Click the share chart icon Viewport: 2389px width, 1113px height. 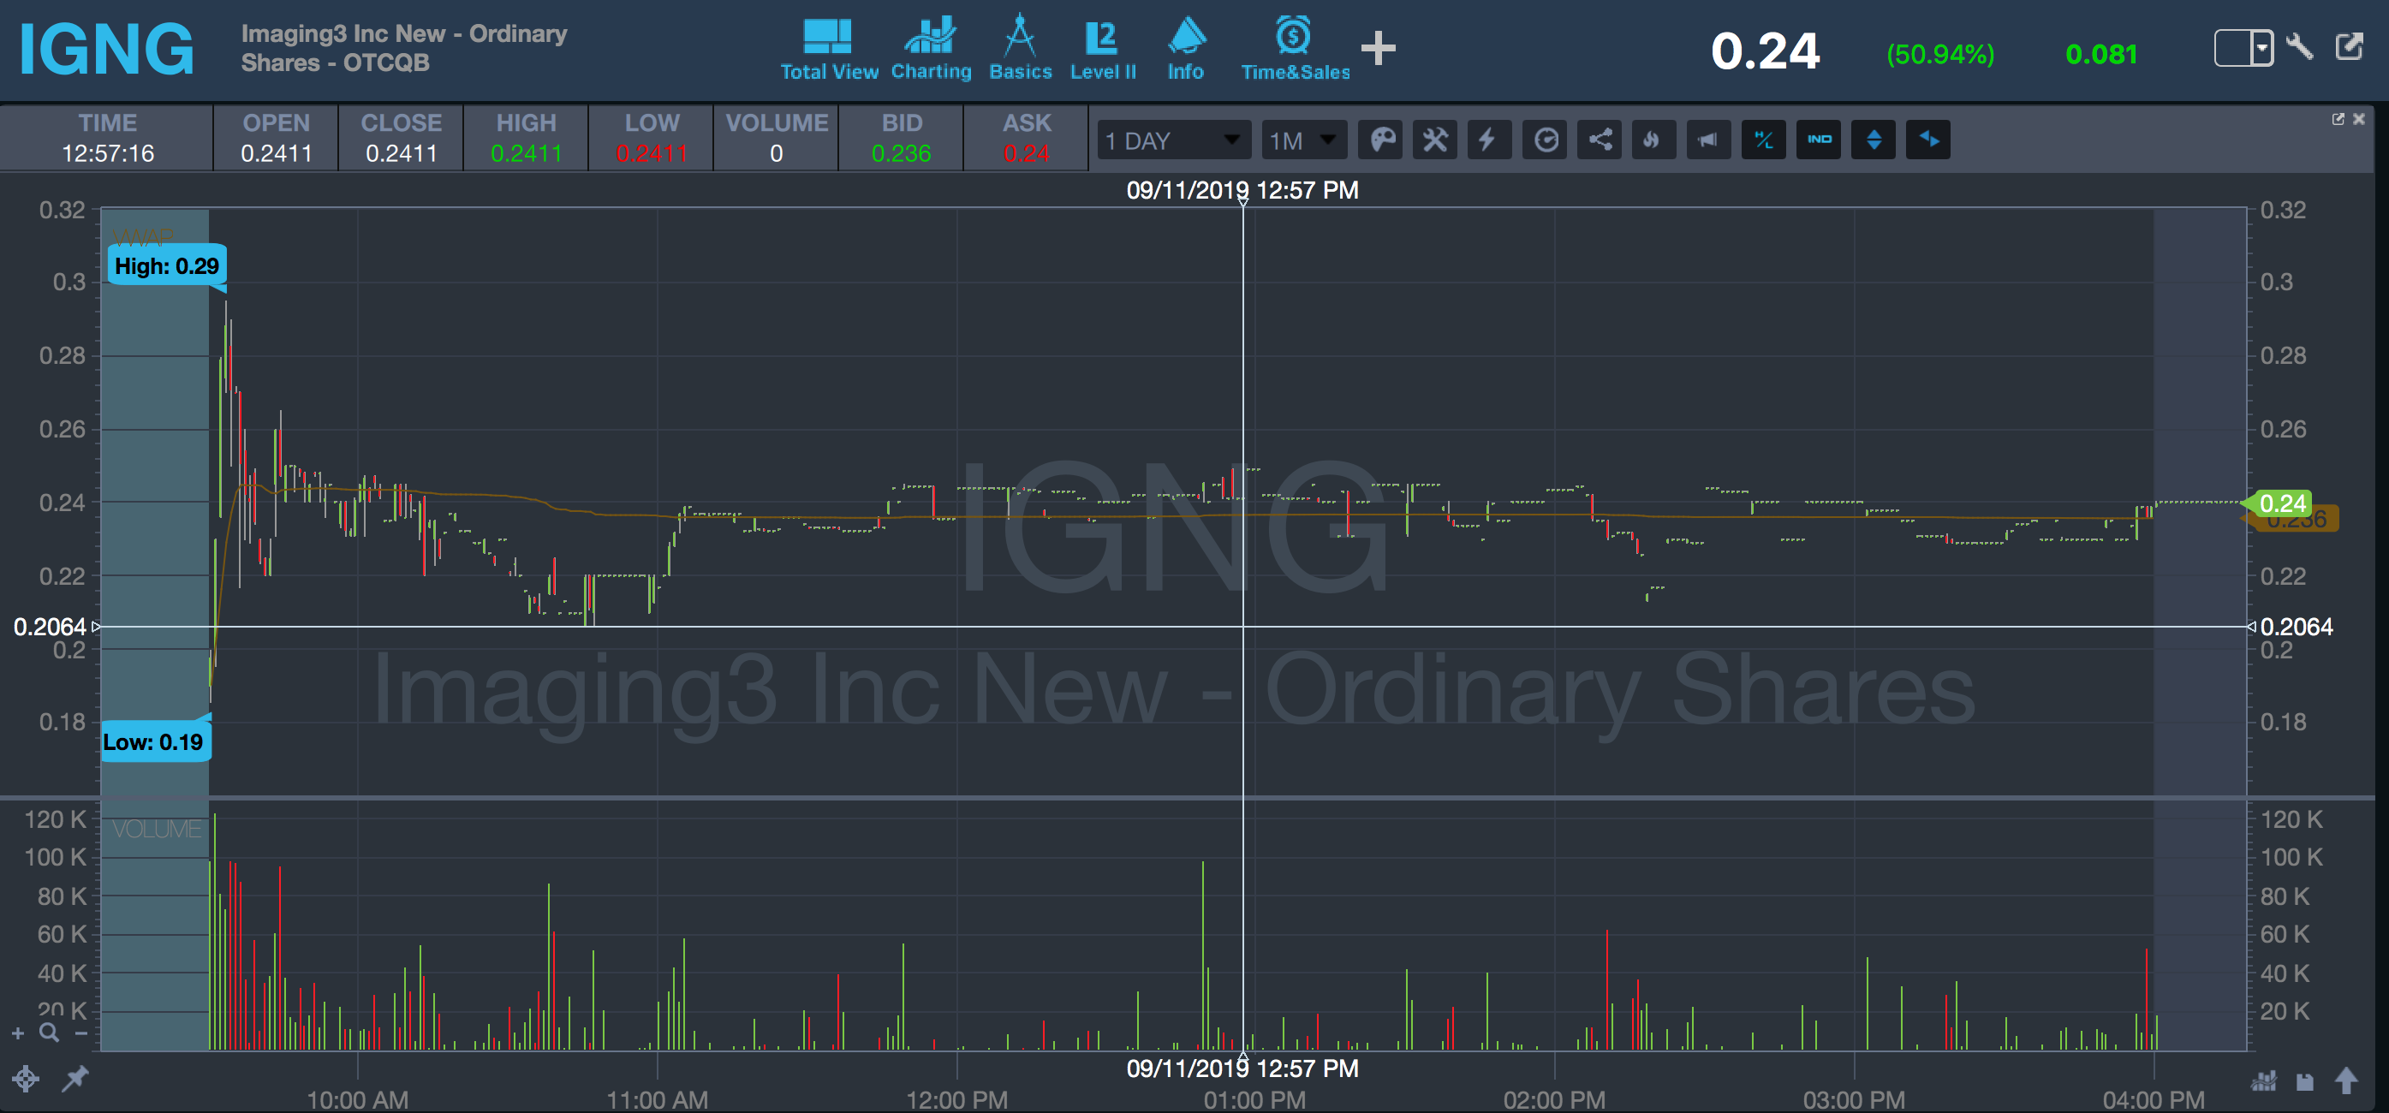coord(1600,140)
